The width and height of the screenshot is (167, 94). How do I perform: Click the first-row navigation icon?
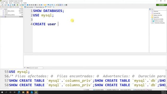point(29,5)
